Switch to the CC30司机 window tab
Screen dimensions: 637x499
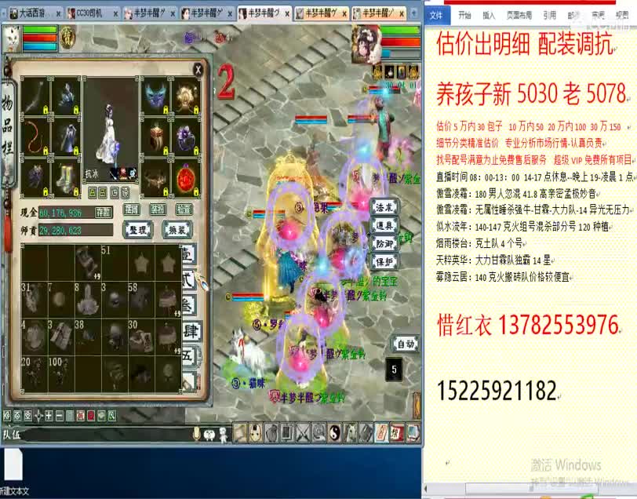click(93, 13)
